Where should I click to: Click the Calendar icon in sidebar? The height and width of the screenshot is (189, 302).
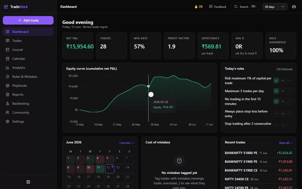8,59
